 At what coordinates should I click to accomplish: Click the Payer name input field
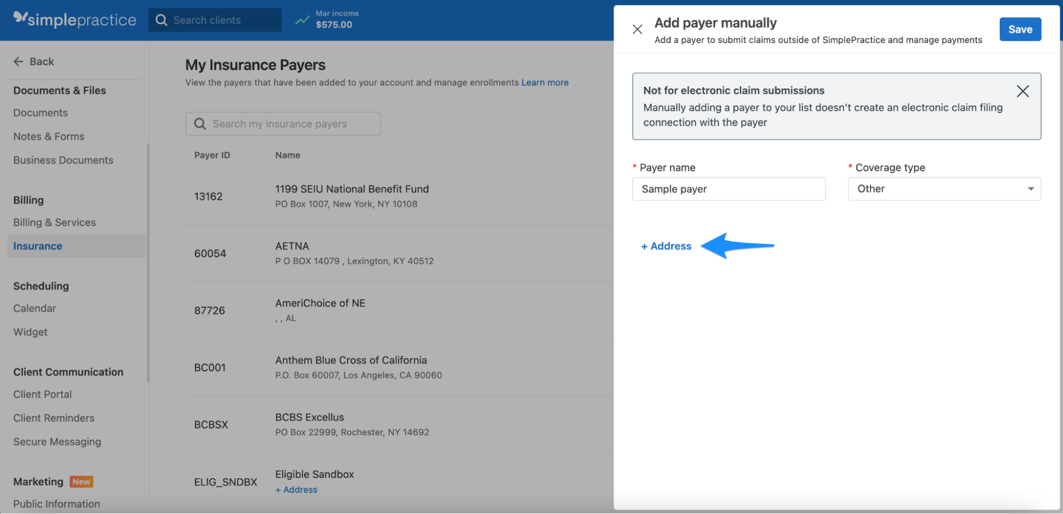click(x=728, y=189)
